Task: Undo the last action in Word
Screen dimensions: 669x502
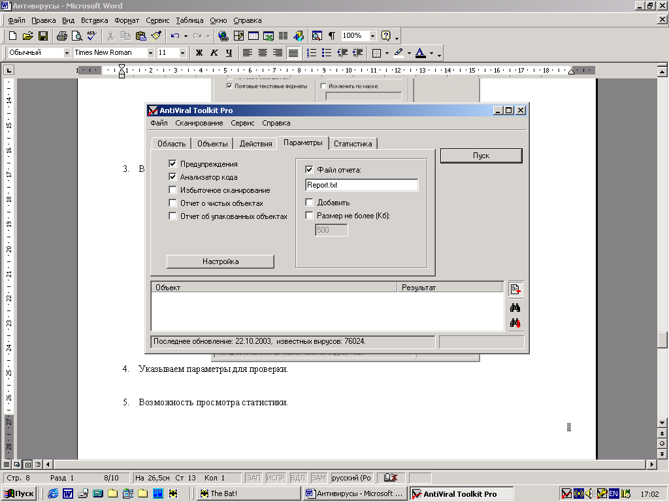Action: click(175, 36)
